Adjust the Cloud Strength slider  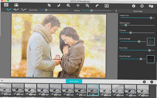tap(133, 59)
